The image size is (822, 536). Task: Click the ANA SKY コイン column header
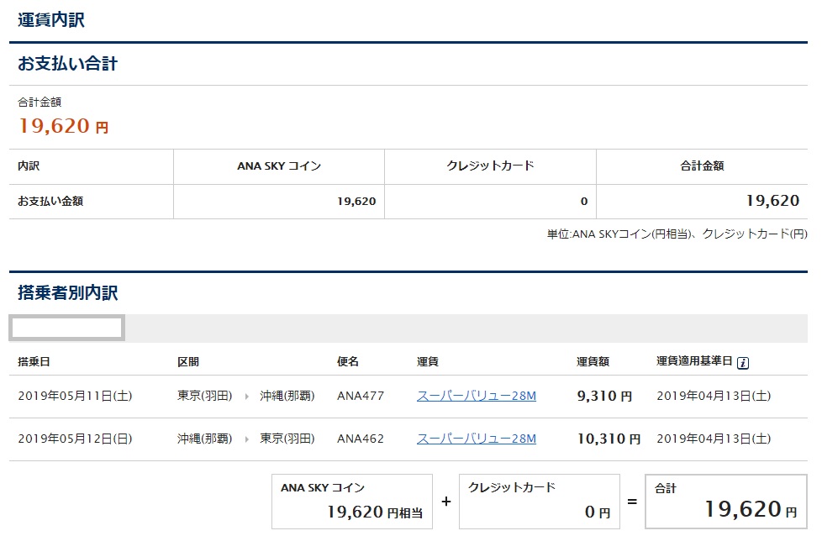pyautogui.click(x=279, y=166)
